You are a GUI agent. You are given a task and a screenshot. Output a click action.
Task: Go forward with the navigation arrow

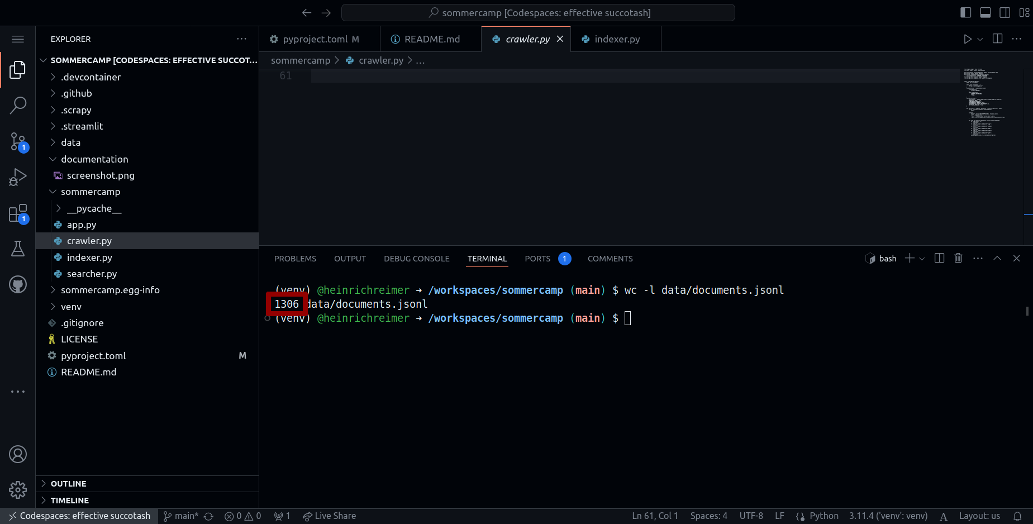(x=326, y=12)
